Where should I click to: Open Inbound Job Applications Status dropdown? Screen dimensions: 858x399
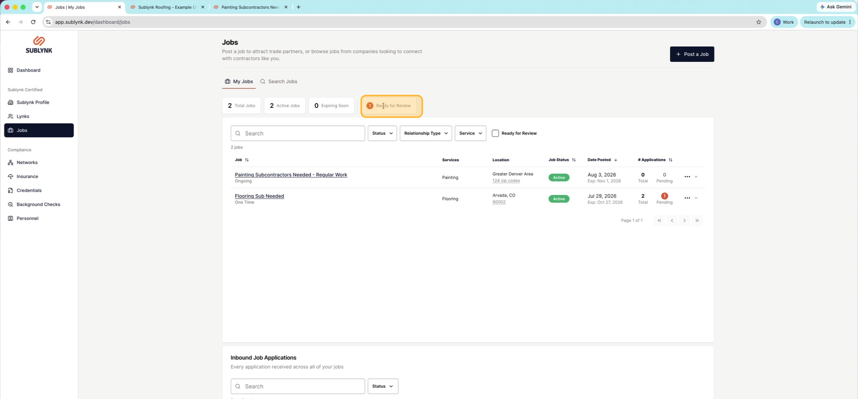[383, 387]
